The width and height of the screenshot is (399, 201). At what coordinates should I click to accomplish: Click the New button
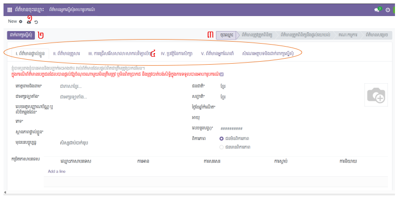(x=13, y=22)
